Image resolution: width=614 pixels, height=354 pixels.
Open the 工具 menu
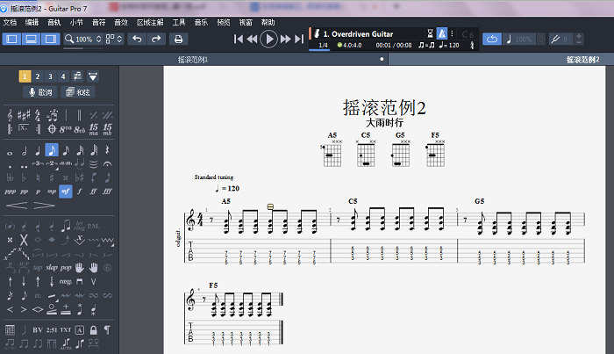click(x=179, y=22)
